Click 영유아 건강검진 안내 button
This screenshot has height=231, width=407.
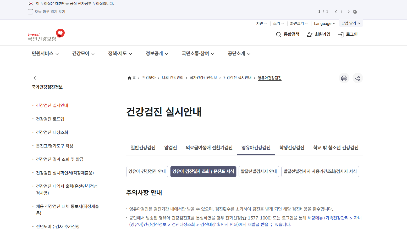pyautogui.click(x=147, y=171)
